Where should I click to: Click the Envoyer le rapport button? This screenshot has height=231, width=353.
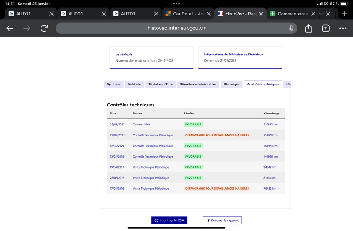pyautogui.click(x=222, y=220)
